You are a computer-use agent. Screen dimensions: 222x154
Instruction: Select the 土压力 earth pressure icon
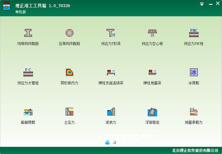70,112
